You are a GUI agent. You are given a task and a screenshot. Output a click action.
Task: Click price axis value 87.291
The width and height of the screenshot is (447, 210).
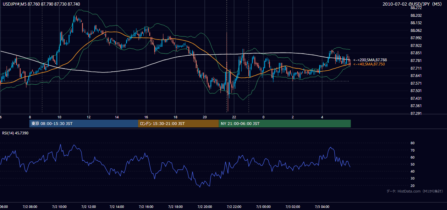416,113
